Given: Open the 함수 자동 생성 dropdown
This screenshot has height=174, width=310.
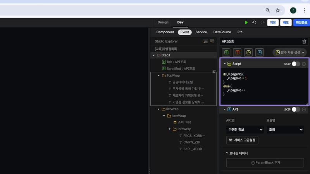Looking at the screenshot, I should 289,52.
